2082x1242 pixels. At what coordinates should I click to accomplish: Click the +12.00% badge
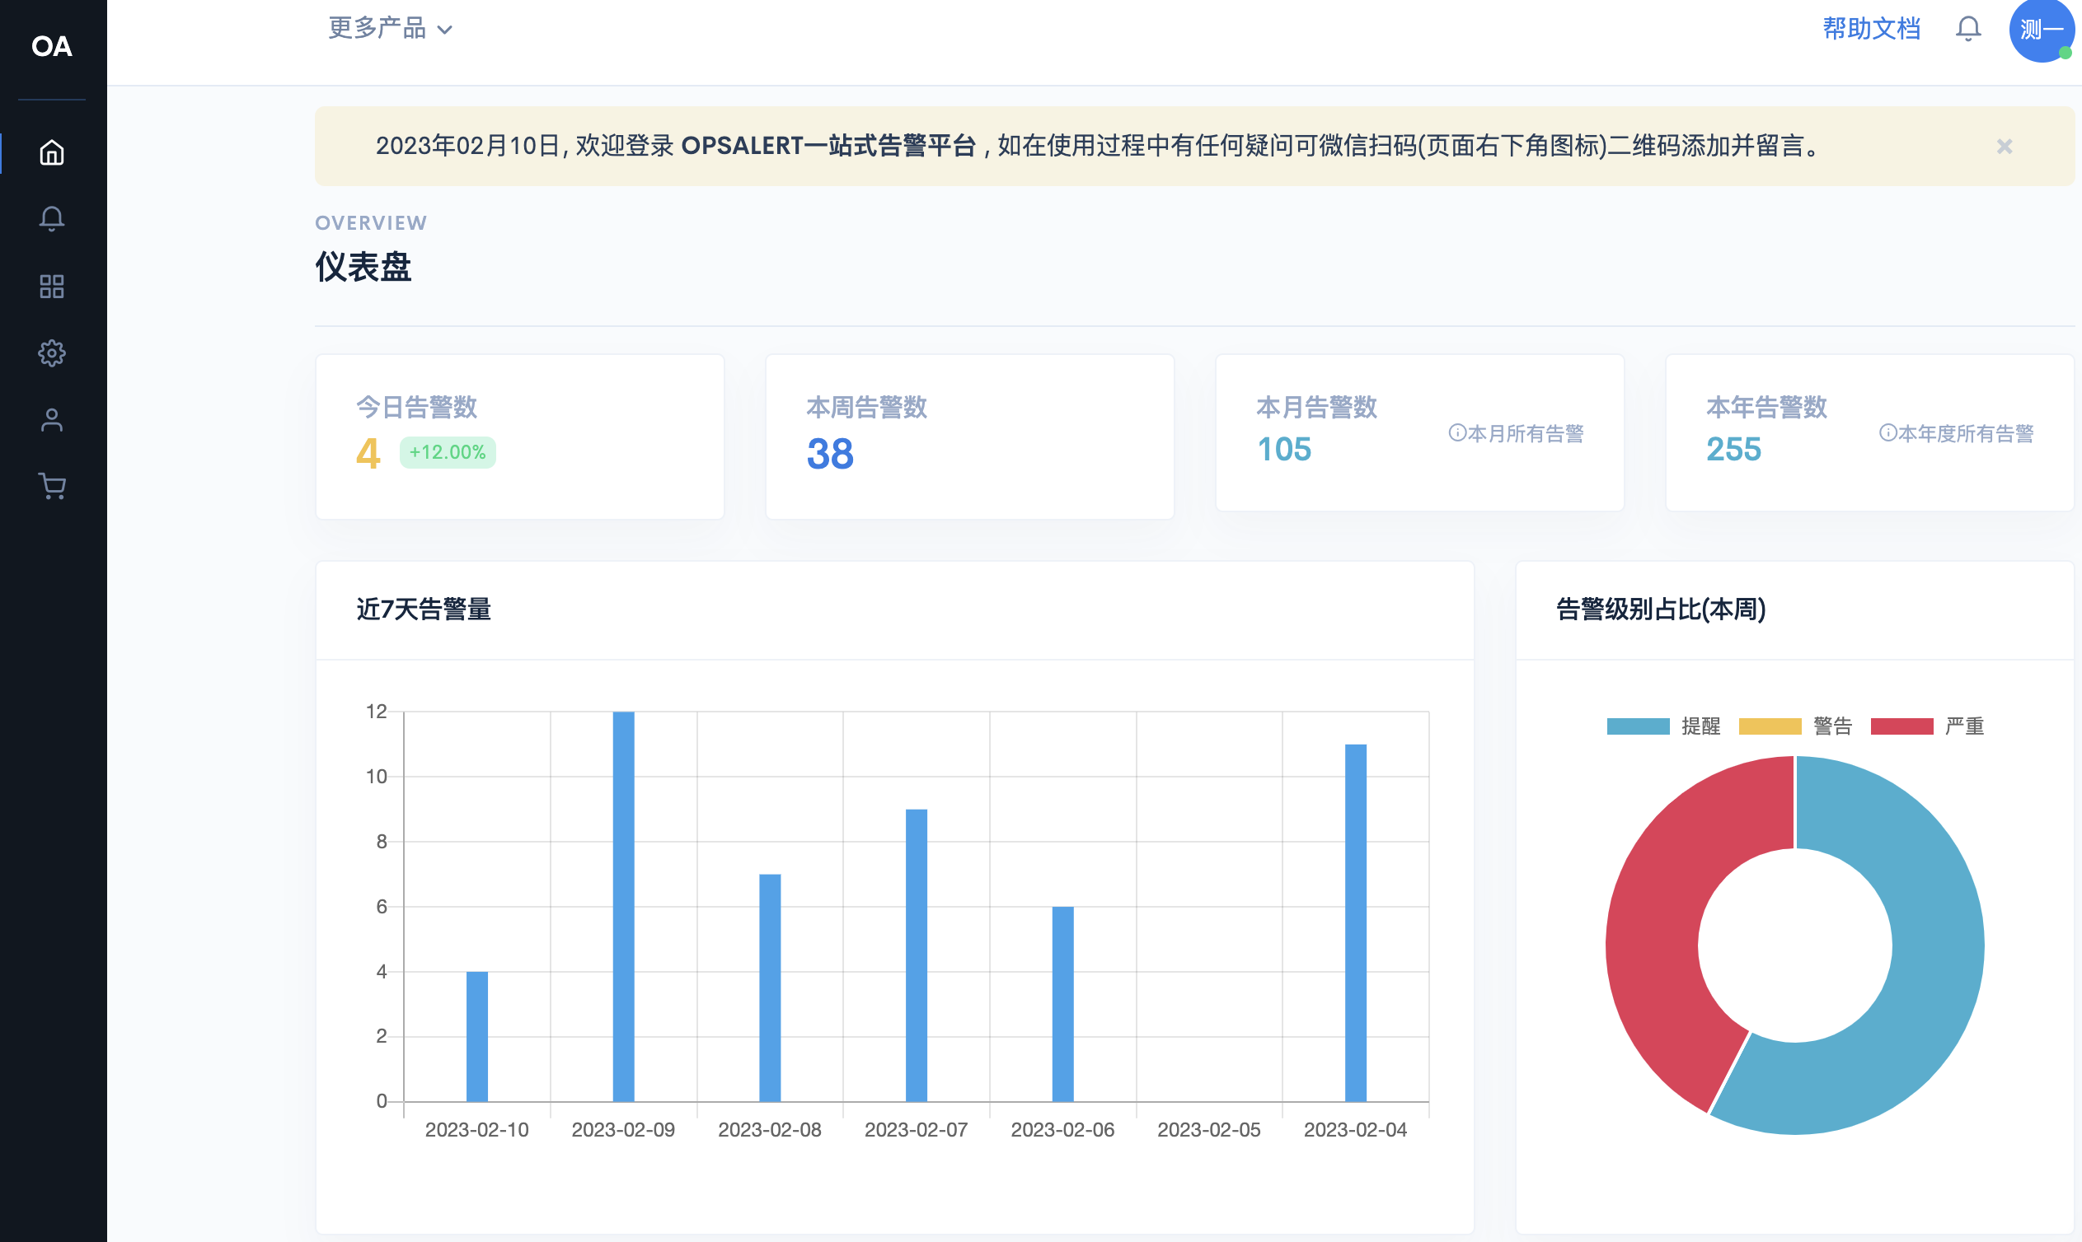pos(448,452)
